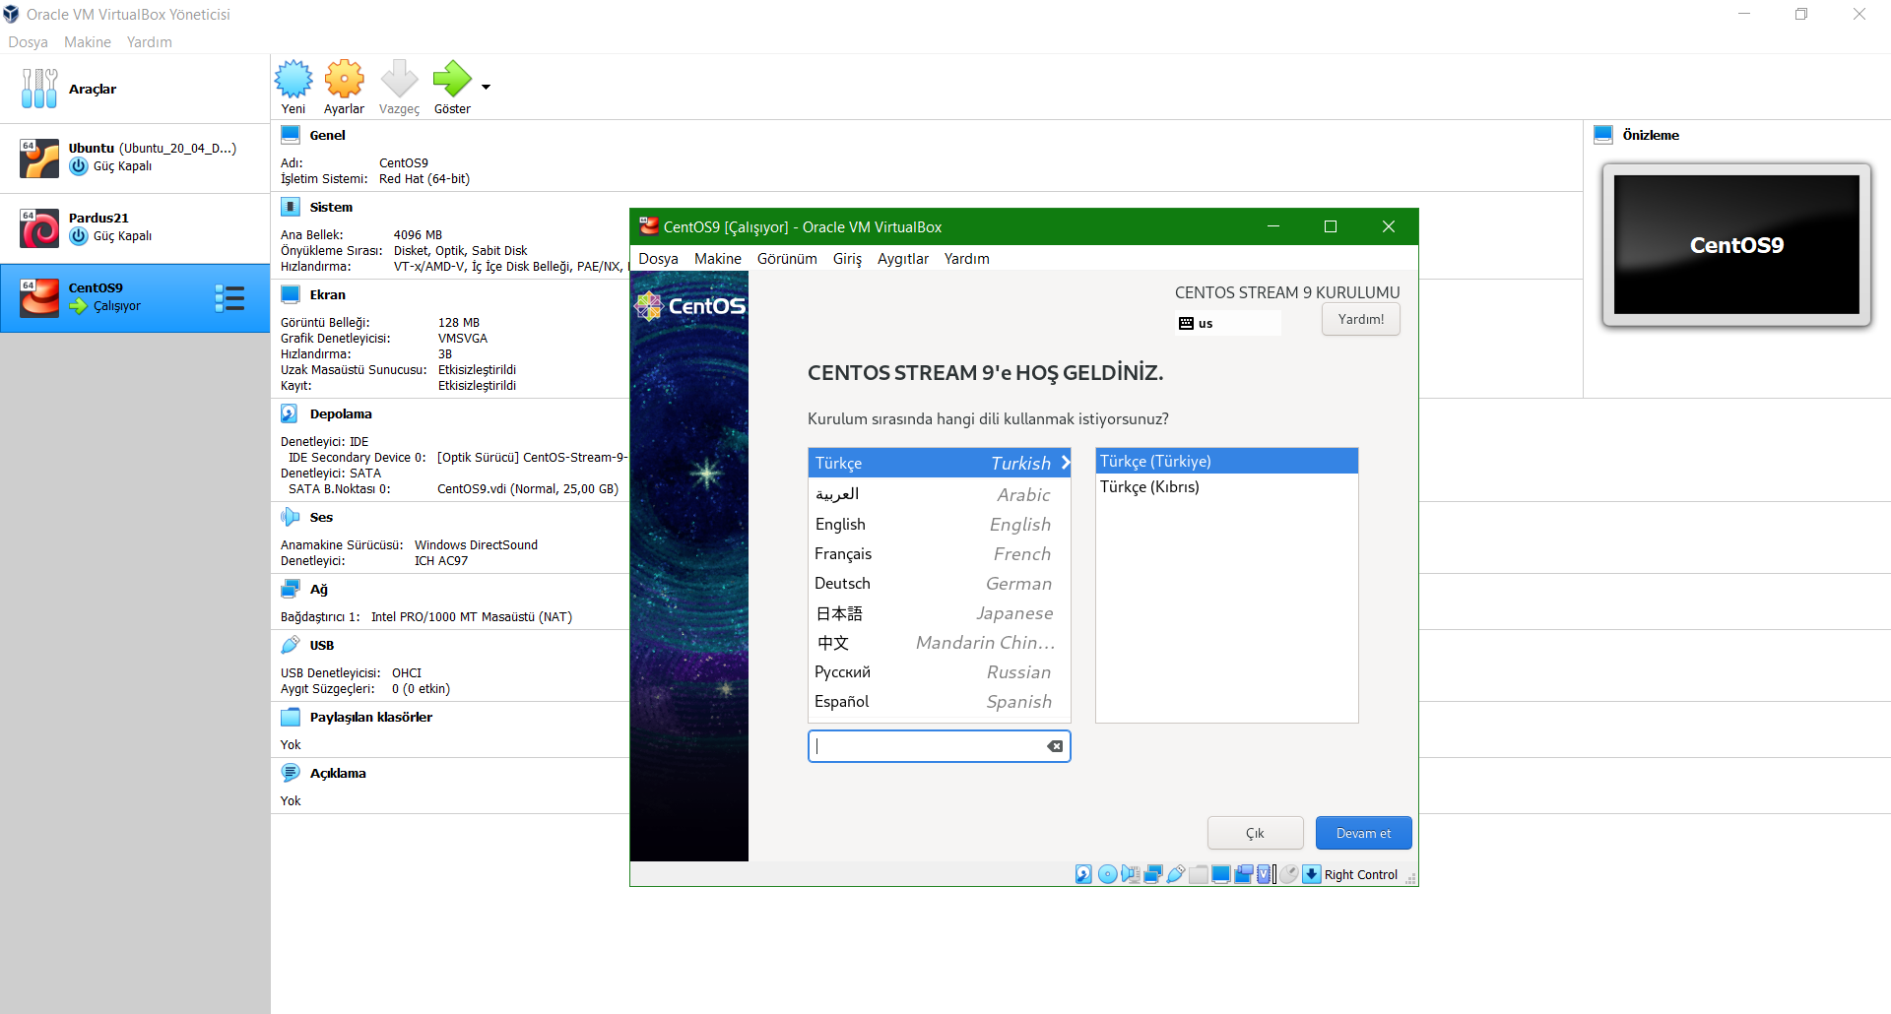The image size is (1891, 1014).
Task: Open the Araçlar tools entry
Action: (x=135, y=89)
